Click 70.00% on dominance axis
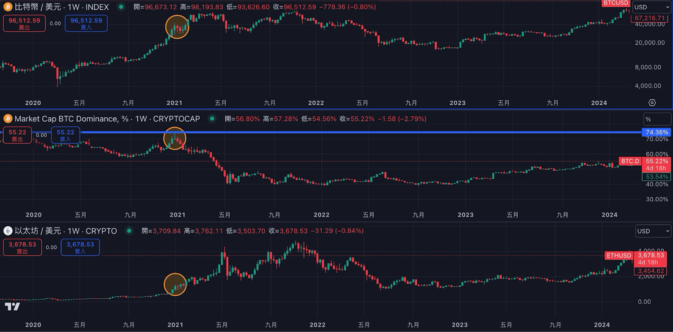 click(x=657, y=139)
